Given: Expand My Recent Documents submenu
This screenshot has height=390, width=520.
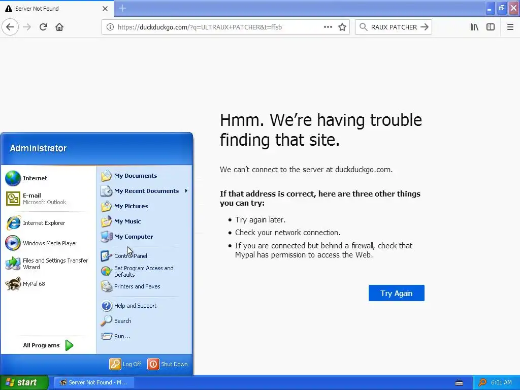Looking at the screenshot, I should point(145,191).
